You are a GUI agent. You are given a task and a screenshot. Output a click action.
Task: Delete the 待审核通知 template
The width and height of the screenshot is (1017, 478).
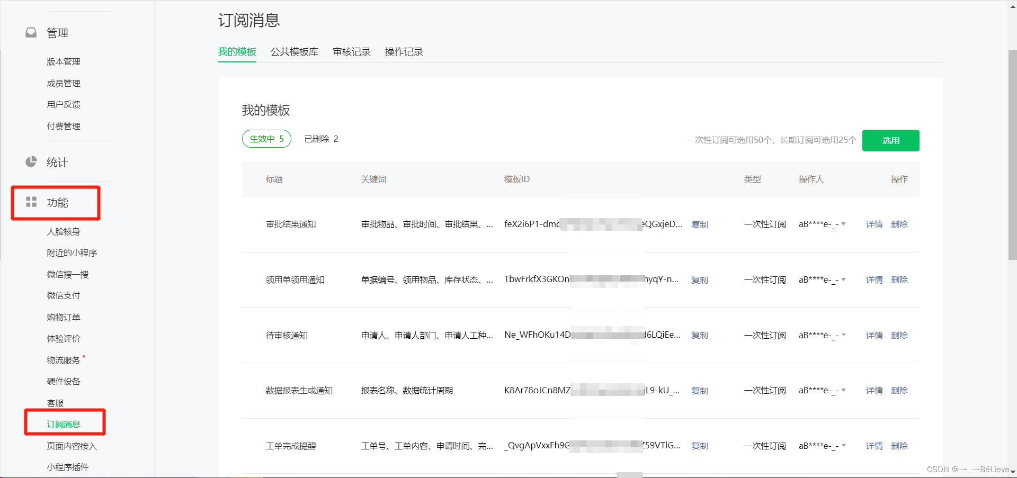click(x=899, y=335)
